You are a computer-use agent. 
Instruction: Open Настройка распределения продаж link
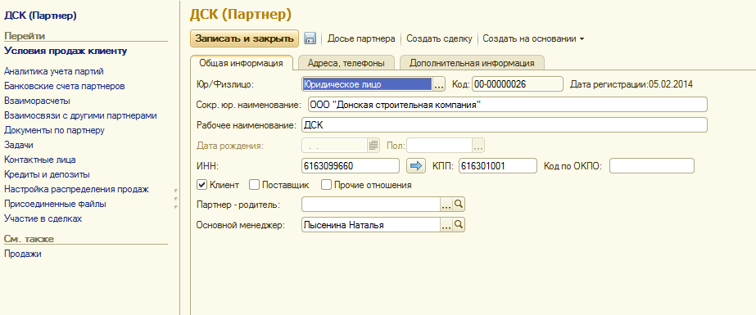point(76,189)
